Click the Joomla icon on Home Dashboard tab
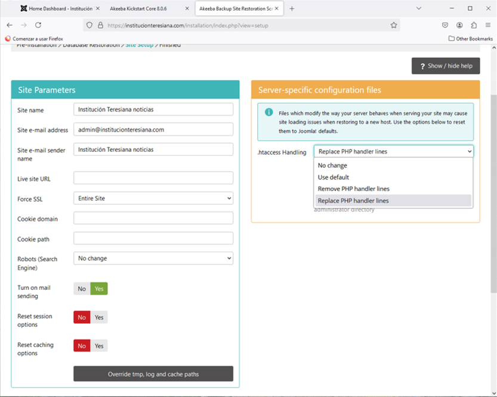 [23, 8]
